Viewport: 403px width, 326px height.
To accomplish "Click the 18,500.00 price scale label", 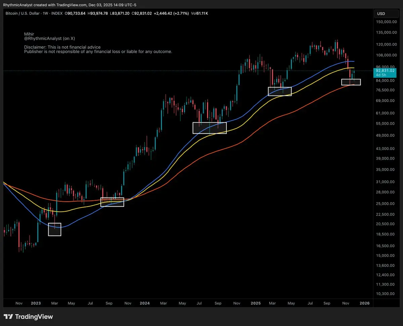I will pos(386,234).
